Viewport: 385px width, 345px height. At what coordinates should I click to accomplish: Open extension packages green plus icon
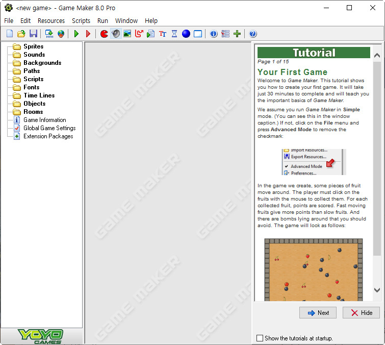click(237, 34)
